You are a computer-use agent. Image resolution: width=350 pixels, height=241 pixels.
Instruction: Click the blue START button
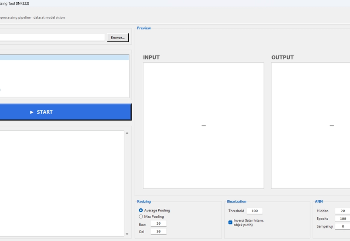point(66,112)
